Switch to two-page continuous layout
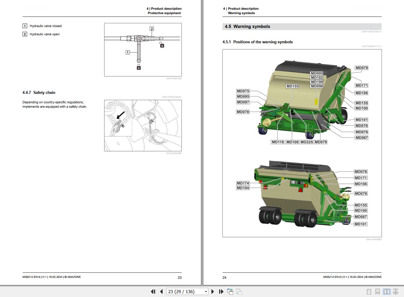Screen dimensions: 404x297 point(395,292)
